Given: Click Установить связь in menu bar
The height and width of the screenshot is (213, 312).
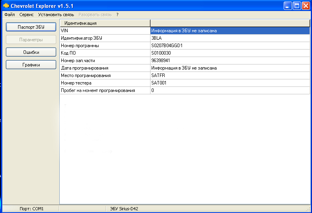Looking at the screenshot, I should point(56,15).
